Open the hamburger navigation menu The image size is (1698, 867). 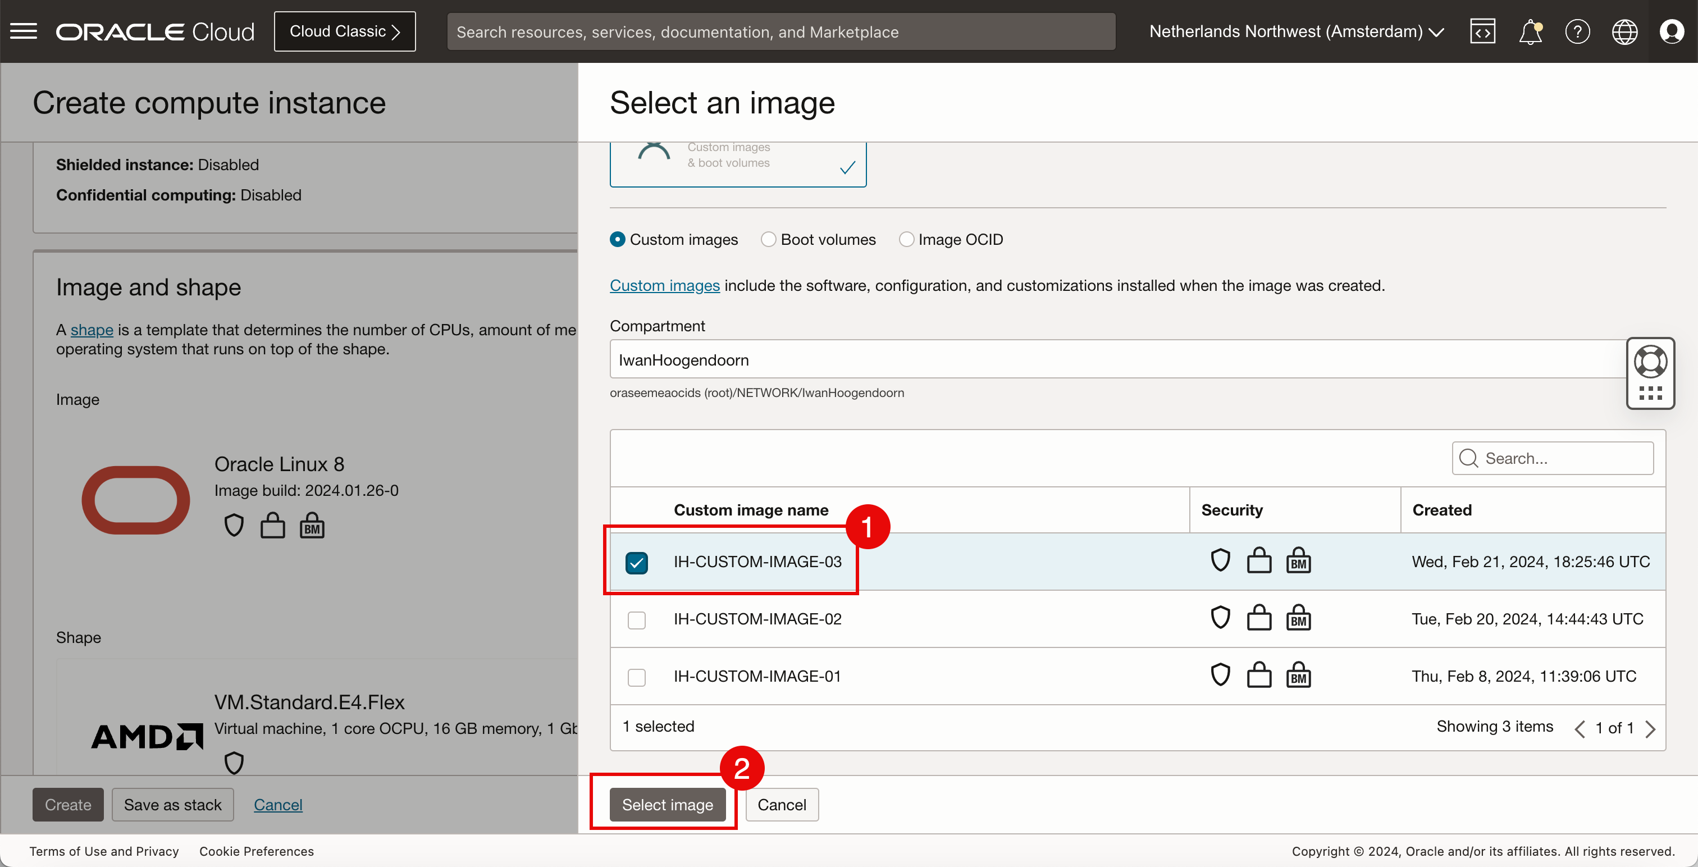(x=24, y=31)
